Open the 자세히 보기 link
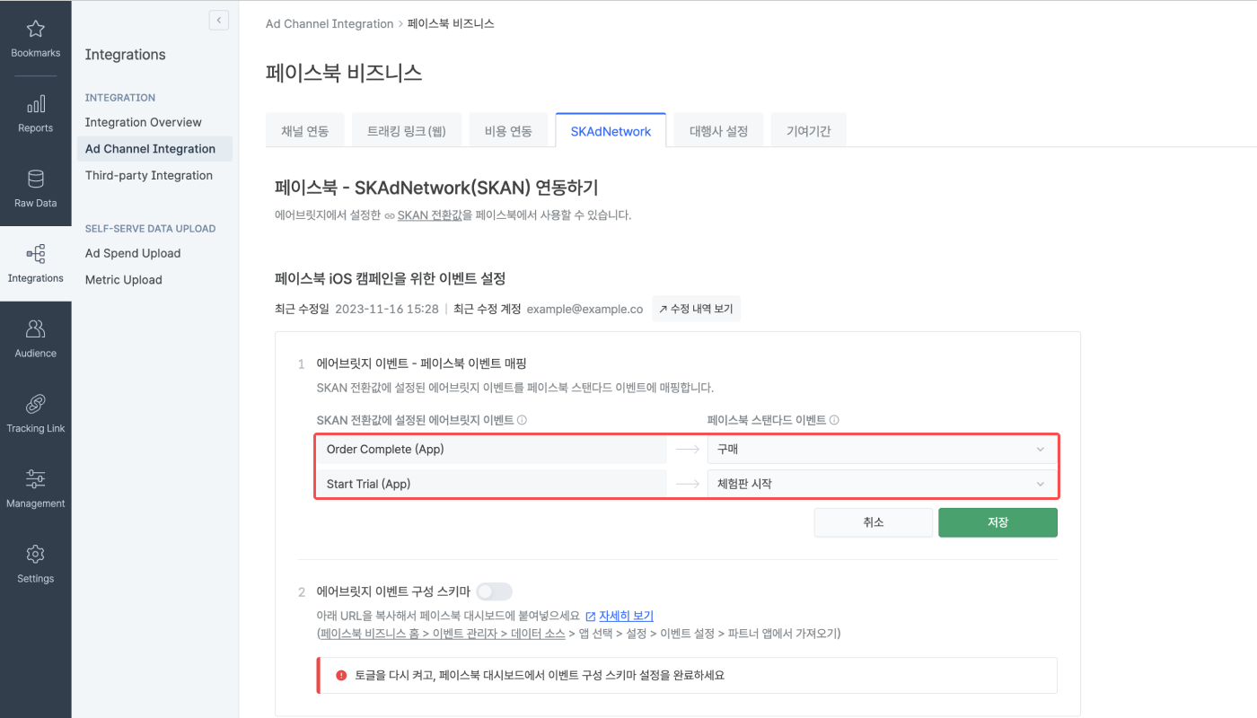Viewport: 1257px width, 718px height. point(626,616)
